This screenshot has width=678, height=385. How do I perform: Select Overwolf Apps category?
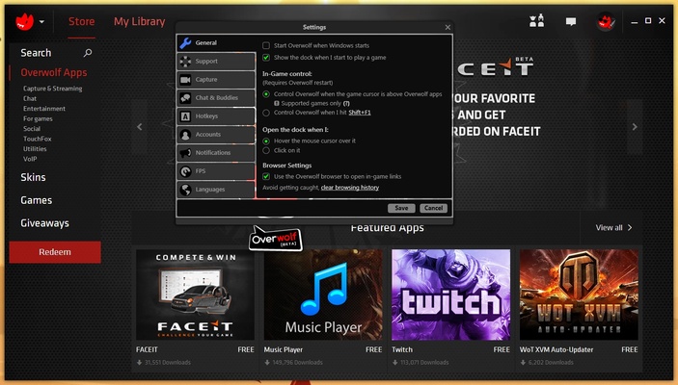click(x=54, y=72)
